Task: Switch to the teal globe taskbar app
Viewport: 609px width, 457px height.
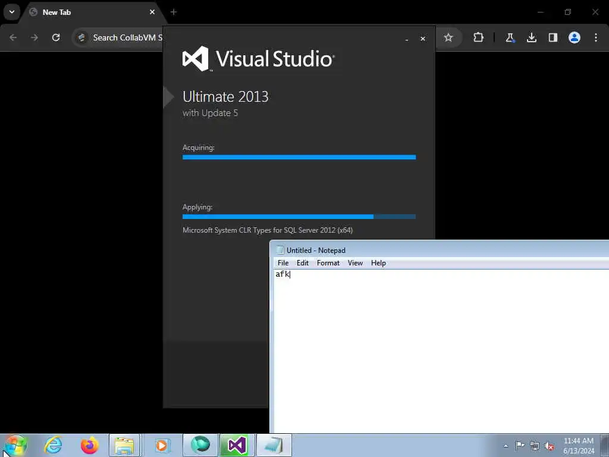Action: (200, 445)
